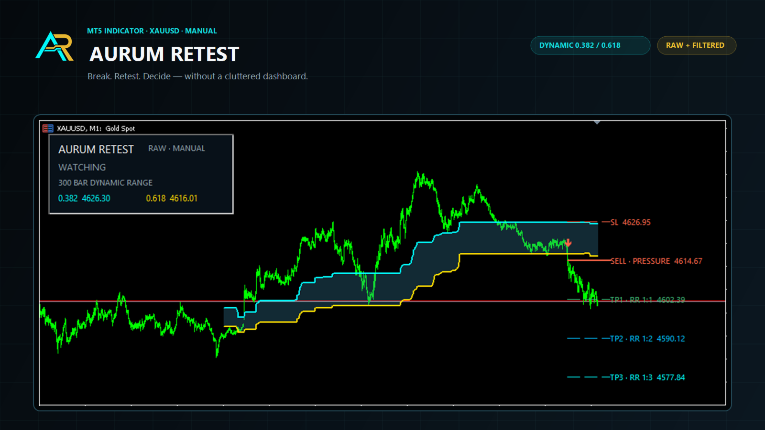765x430 pixels.
Task: Click the tagline 'Break. Retest. Decide'
Action: coord(129,76)
